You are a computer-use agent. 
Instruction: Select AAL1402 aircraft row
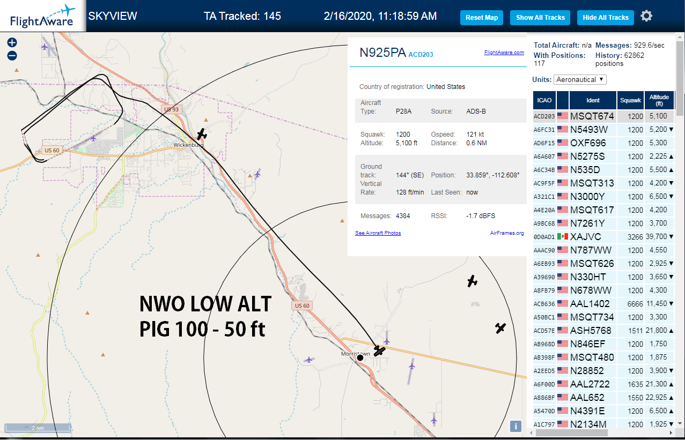pyautogui.click(x=603, y=304)
